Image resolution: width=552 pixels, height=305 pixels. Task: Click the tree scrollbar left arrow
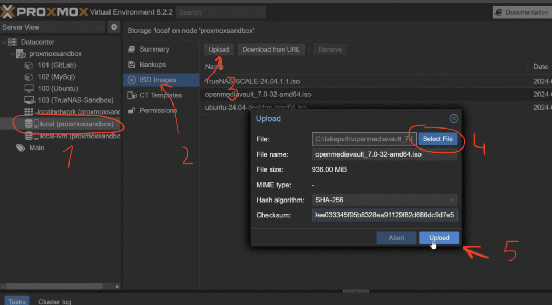3,286
